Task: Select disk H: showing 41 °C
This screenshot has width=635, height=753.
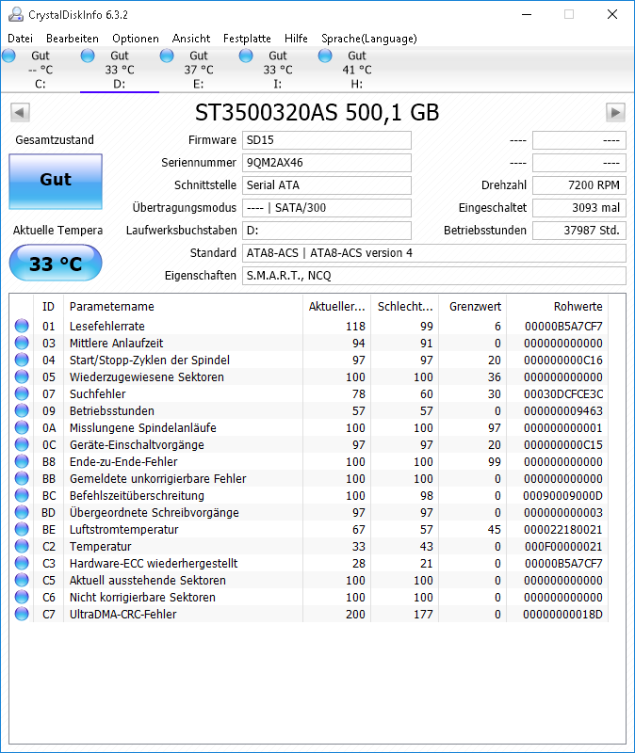Action: coord(357,70)
